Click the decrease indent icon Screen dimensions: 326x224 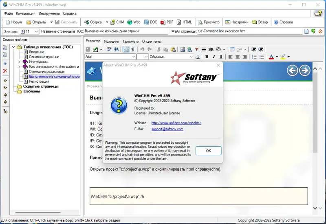point(253,49)
